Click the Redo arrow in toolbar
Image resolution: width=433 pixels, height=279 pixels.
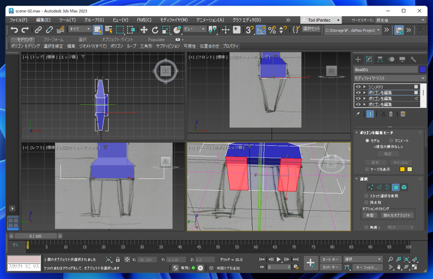pos(25,30)
